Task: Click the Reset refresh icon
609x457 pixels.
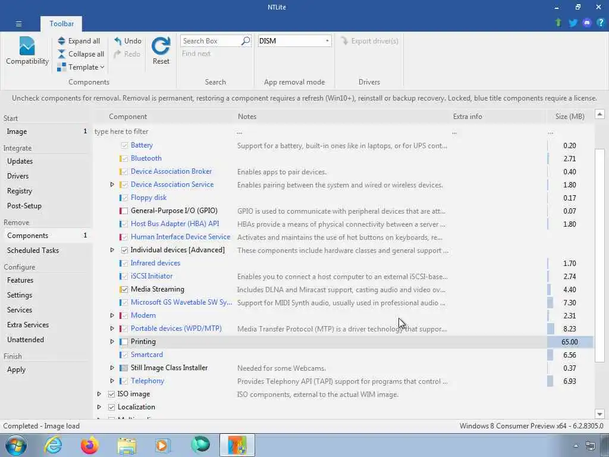Action: pos(161,46)
